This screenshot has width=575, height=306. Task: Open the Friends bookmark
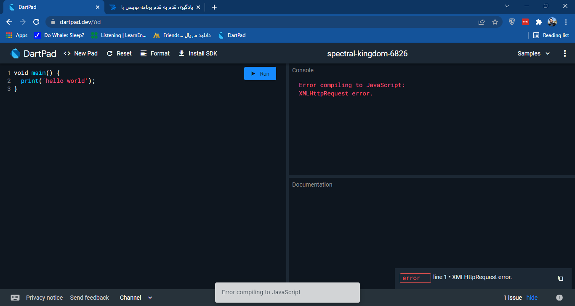coord(182,35)
